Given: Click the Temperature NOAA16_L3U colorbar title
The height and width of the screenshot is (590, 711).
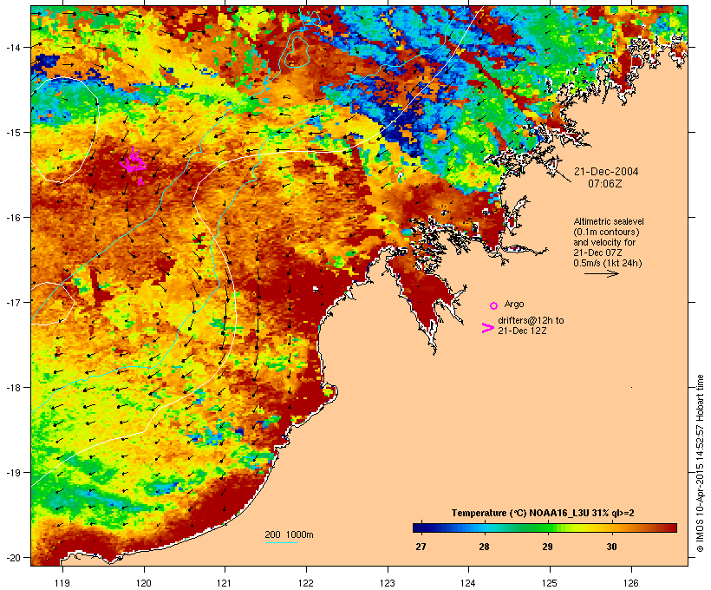Looking at the screenshot, I should pos(543,513).
